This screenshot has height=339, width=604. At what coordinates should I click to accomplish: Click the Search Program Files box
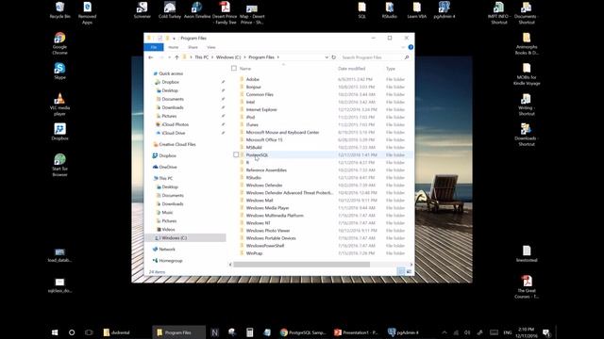[x=372, y=57]
